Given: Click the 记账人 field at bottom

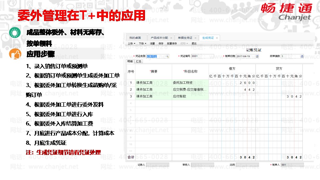Looking at the screenshot, I should click(x=158, y=165).
